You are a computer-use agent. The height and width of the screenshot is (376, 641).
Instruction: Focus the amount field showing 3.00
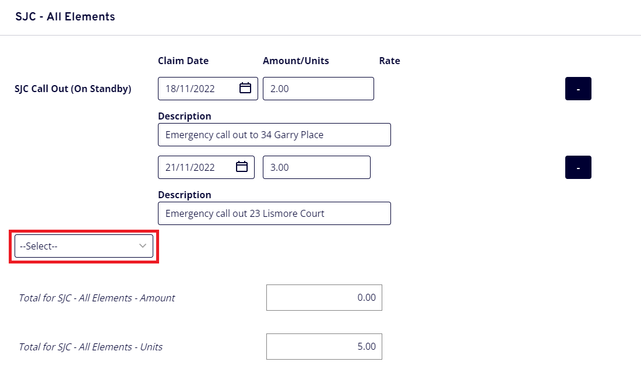316,167
